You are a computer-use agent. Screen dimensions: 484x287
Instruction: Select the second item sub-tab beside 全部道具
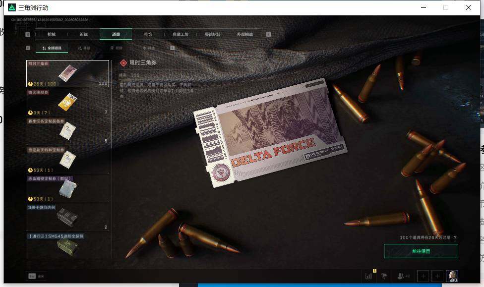tap(84, 48)
